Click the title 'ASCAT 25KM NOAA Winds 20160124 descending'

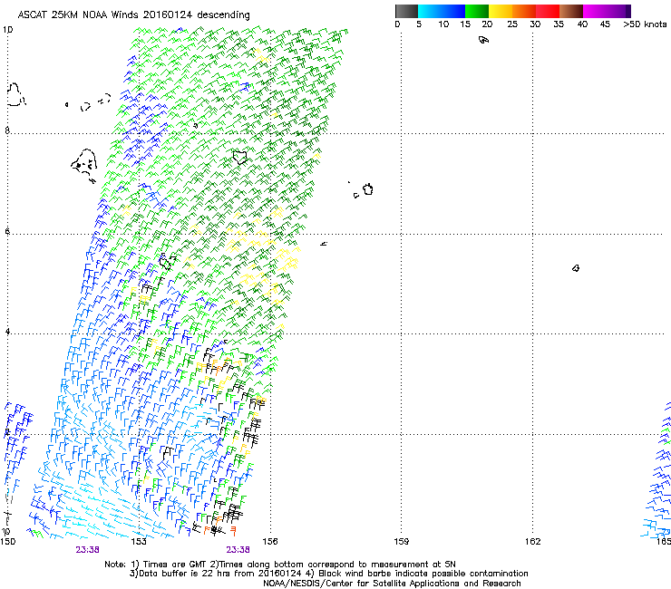point(133,15)
